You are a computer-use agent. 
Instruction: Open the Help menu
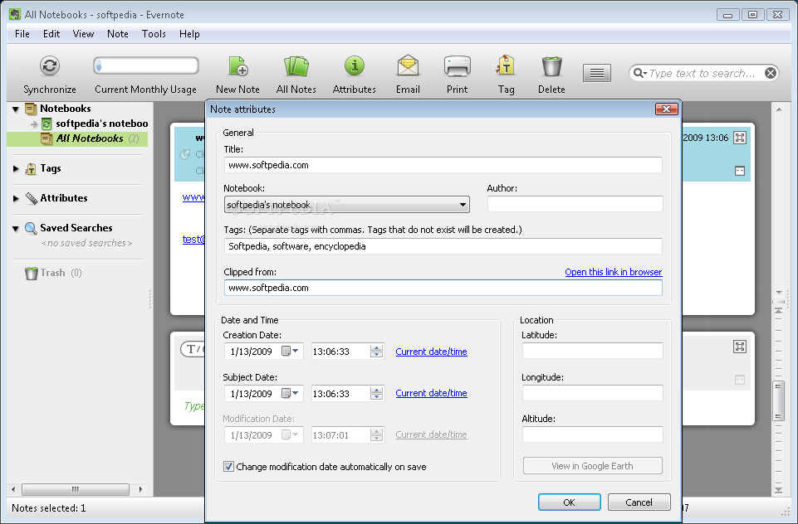[189, 34]
